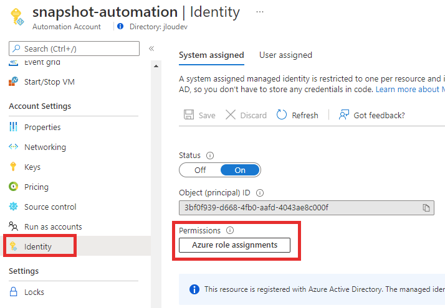Click the Refresh toolbar label
The height and width of the screenshot is (308, 445).
click(x=305, y=116)
